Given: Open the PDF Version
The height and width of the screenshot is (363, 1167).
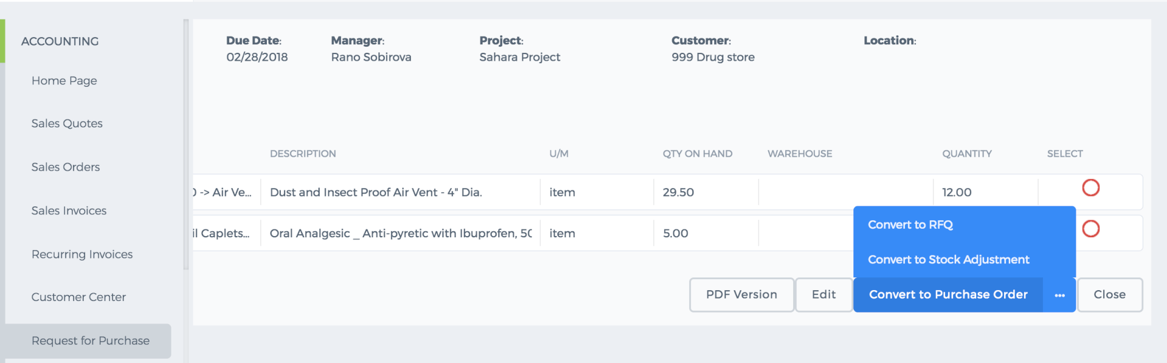Looking at the screenshot, I should pyautogui.click(x=742, y=295).
